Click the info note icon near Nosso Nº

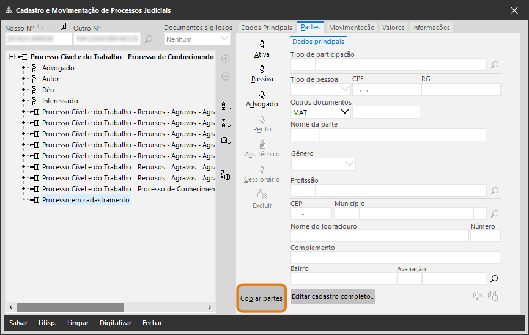coord(64,27)
